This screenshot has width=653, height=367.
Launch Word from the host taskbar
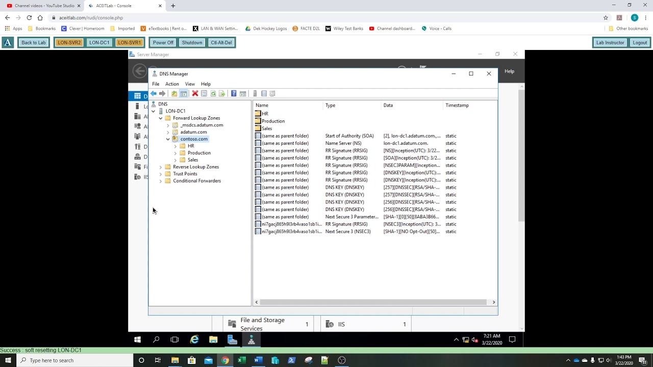(x=258, y=360)
